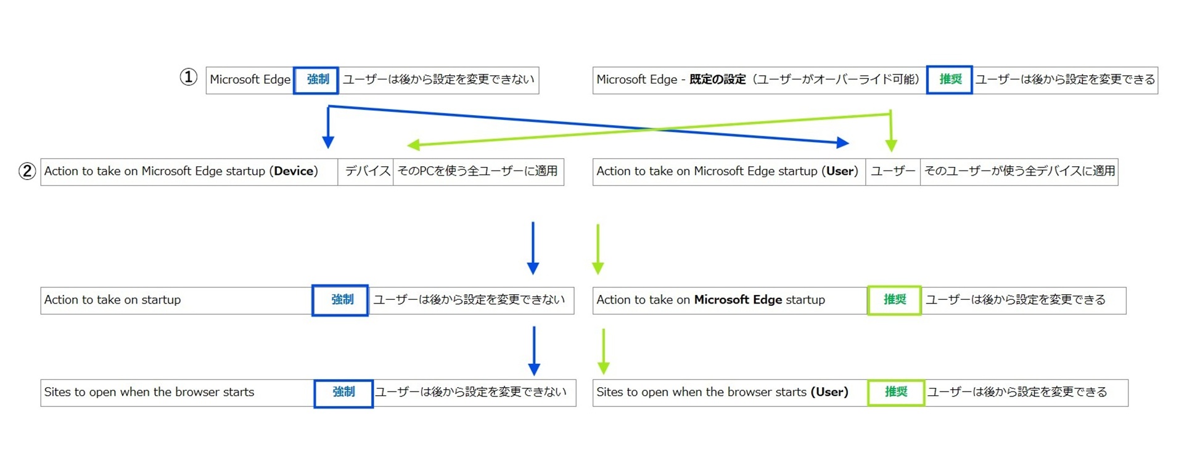Open 'Action to take on Microsoft Edge startup (Device)'

tap(181, 172)
